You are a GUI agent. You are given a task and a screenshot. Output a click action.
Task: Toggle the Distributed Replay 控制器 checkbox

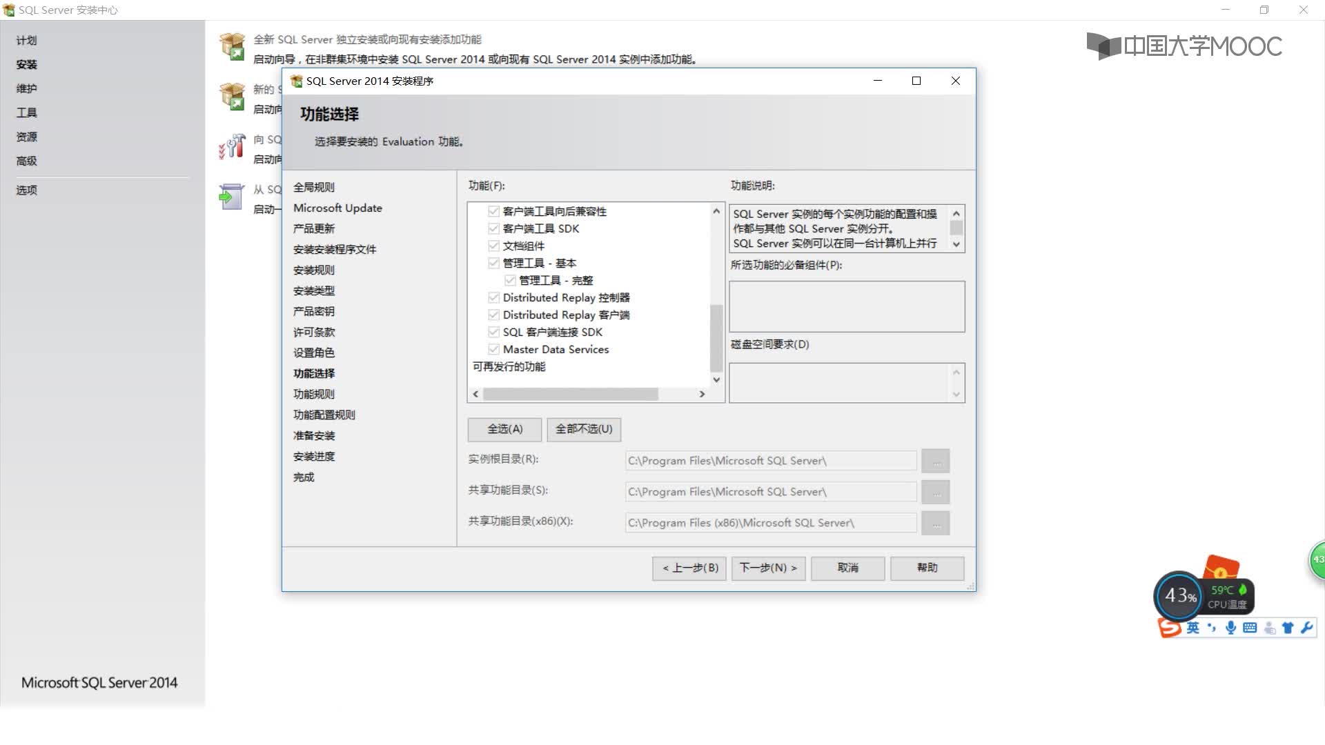(493, 297)
